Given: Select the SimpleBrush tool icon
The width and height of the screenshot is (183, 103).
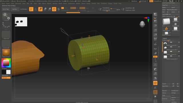Looking at the screenshot, I should 166,29.
